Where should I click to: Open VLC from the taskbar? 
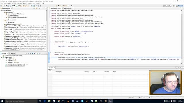tap(68, 101)
